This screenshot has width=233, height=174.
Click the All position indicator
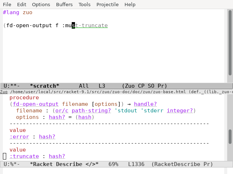[84, 86]
